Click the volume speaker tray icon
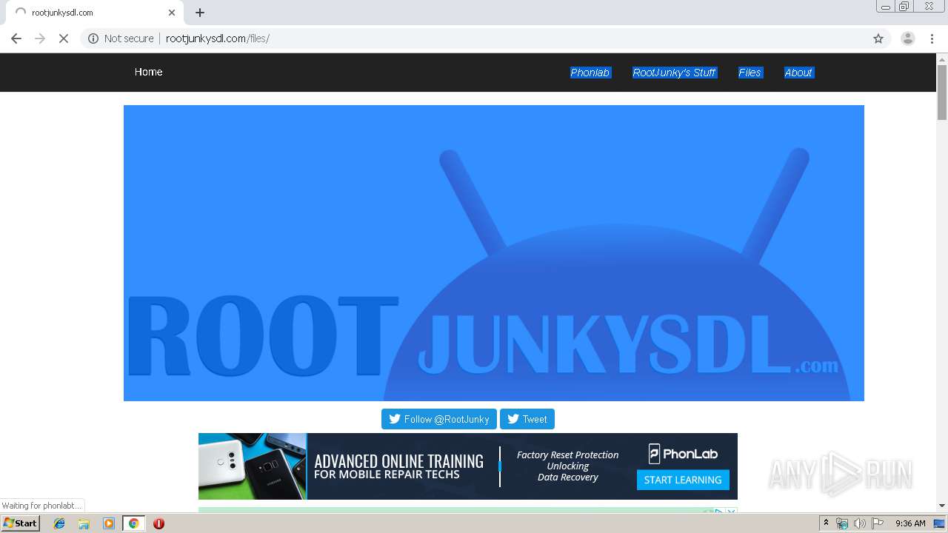 pos(859,523)
